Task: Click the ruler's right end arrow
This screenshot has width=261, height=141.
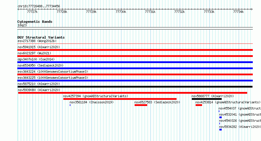Action: coord(252,9)
